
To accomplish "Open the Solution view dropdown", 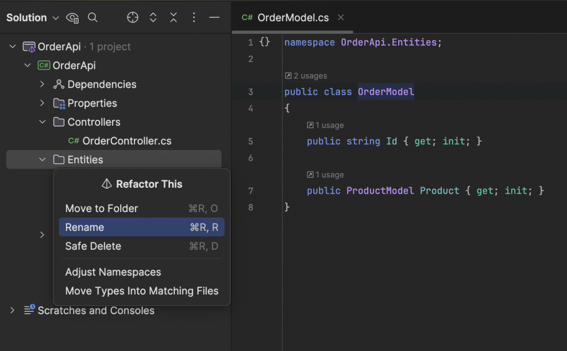I will [55, 18].
